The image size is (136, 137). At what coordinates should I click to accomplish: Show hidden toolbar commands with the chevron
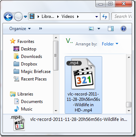coord(41,29)
